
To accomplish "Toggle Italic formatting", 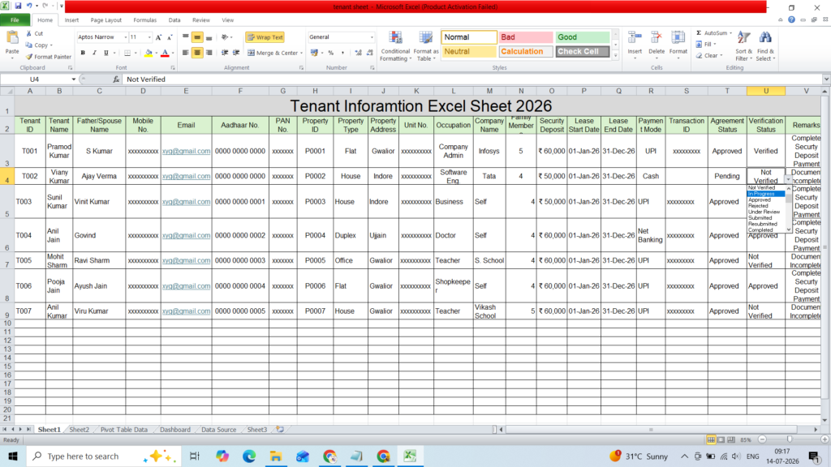I will [94, 53].
